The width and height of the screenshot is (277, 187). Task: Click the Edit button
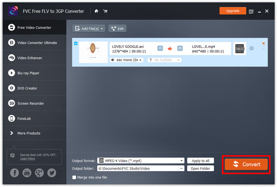click(117, 28)
